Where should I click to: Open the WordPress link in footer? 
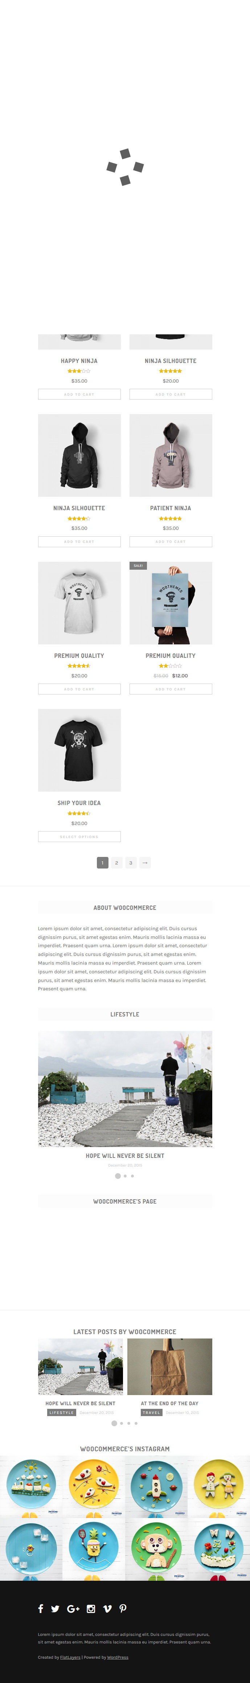[118, 1657]
